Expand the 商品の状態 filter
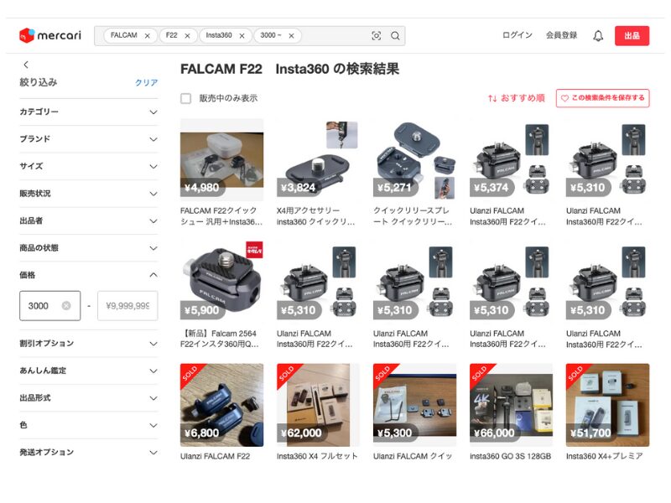 [89, 248]
